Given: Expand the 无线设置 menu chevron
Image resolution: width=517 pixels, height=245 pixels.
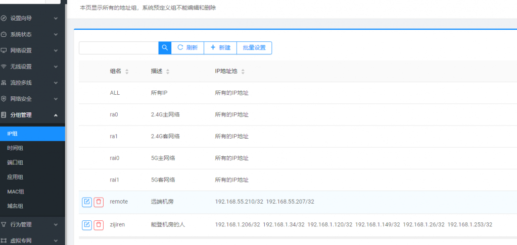Looking at the screenshot, I should pos(56,67).
